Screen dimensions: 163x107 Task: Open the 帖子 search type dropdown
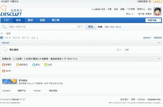point(81,27)
